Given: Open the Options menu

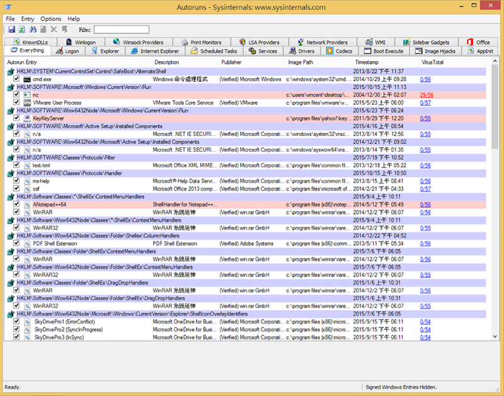Looking at the screenshot, I should click(x=50, y=19).
